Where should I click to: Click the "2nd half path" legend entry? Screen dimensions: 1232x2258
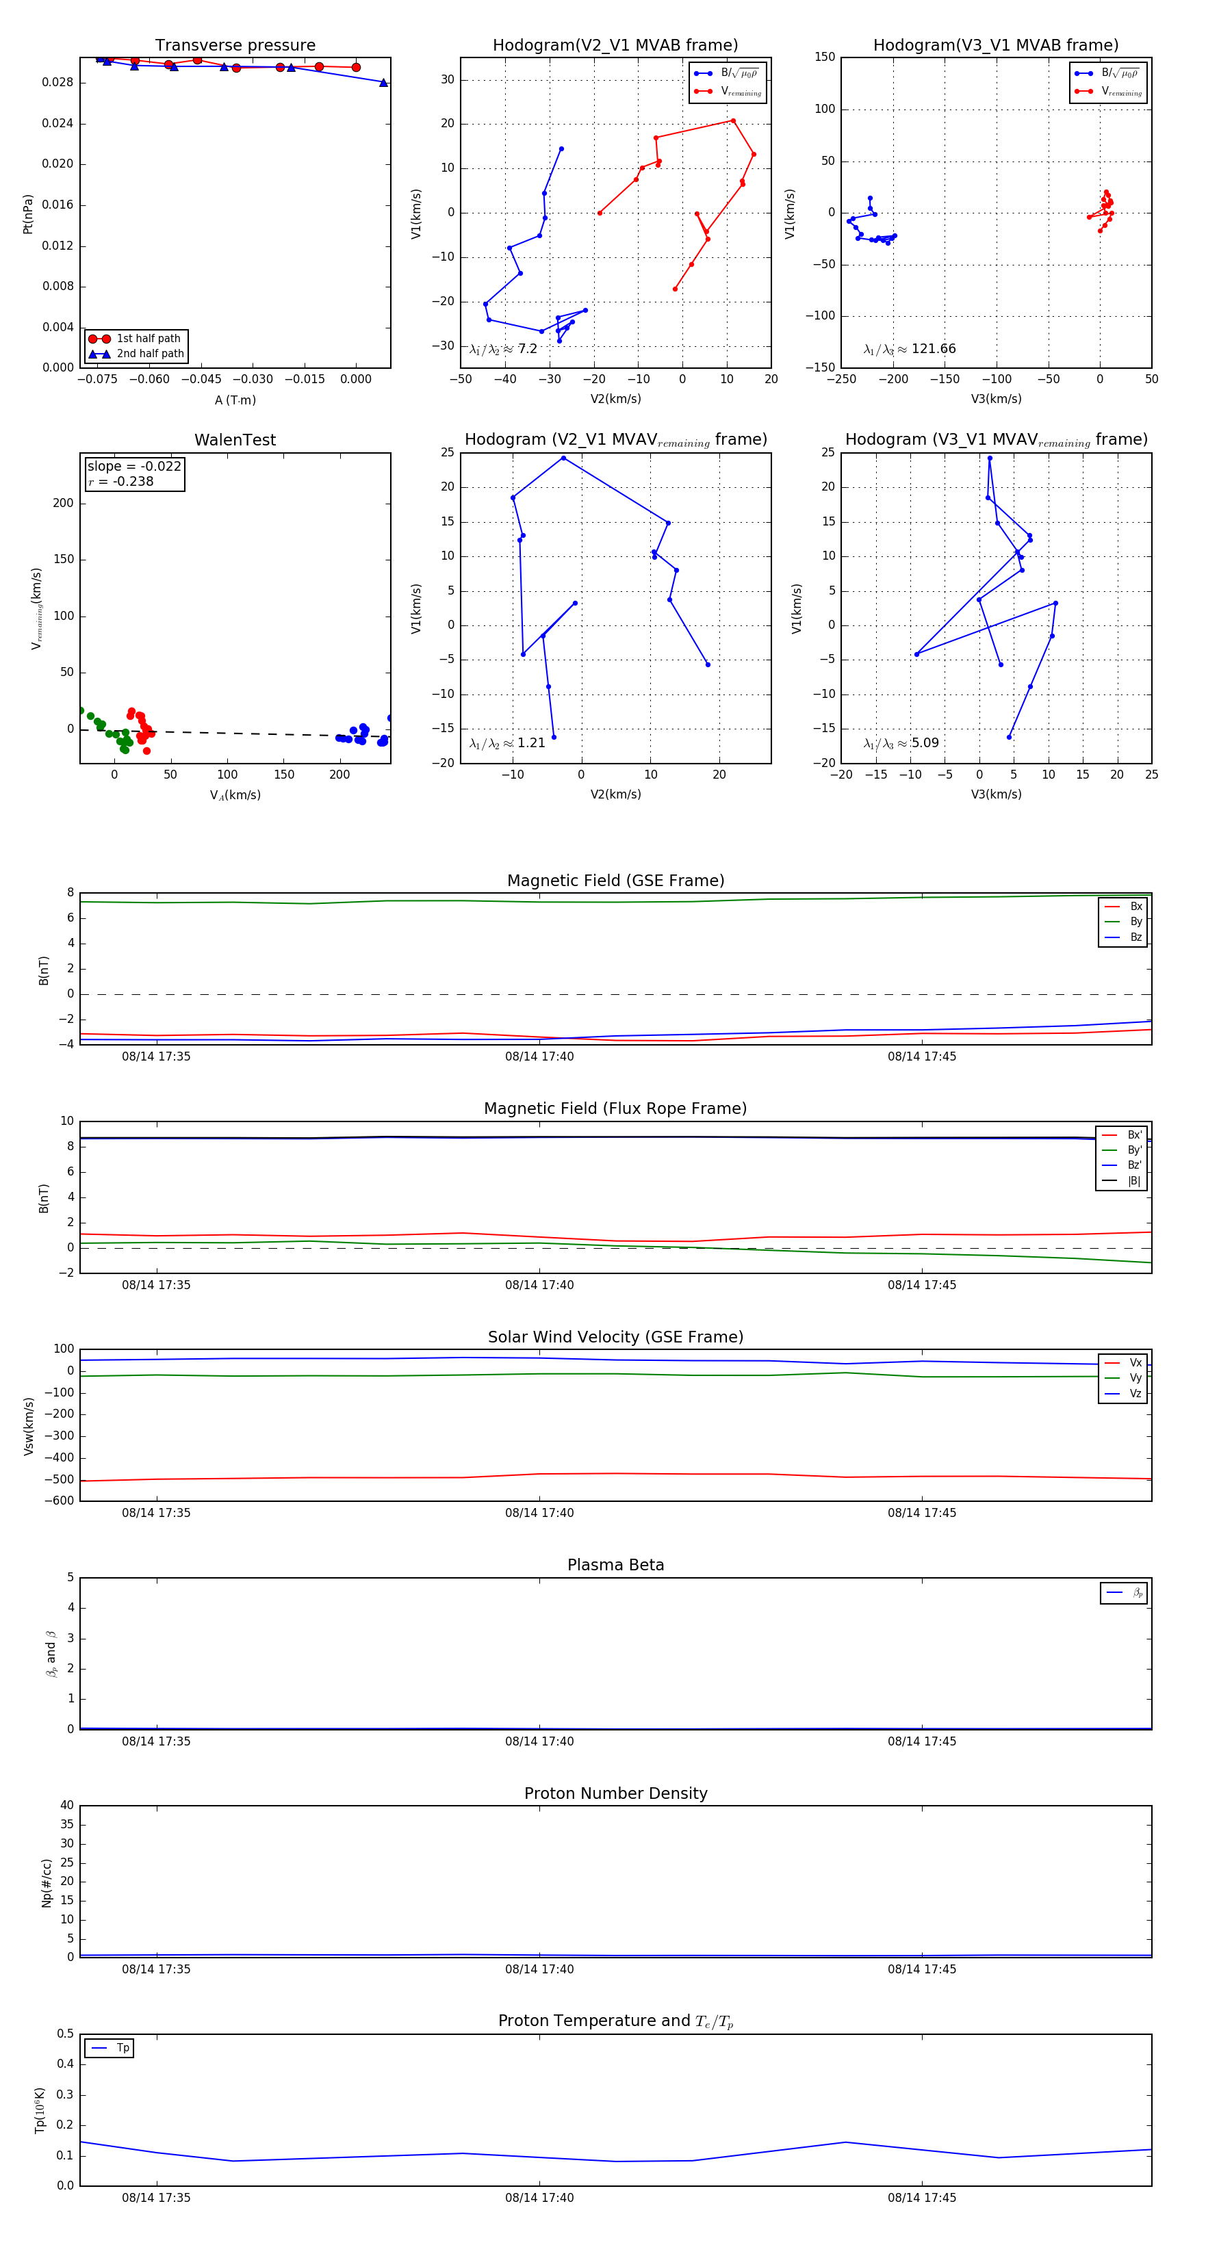click(137, 354)
